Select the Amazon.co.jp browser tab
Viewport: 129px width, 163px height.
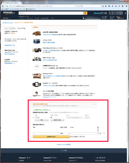coord(12,3)
